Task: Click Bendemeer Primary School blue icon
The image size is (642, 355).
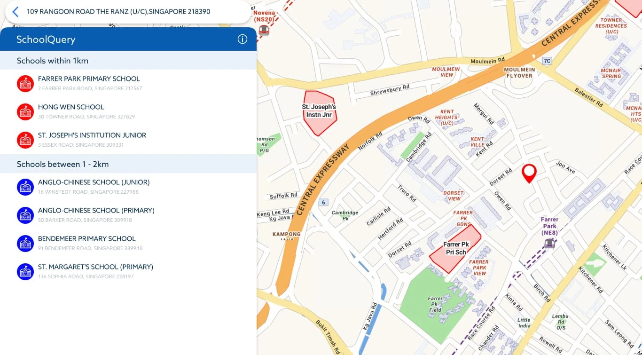Action: coord(25,244)
